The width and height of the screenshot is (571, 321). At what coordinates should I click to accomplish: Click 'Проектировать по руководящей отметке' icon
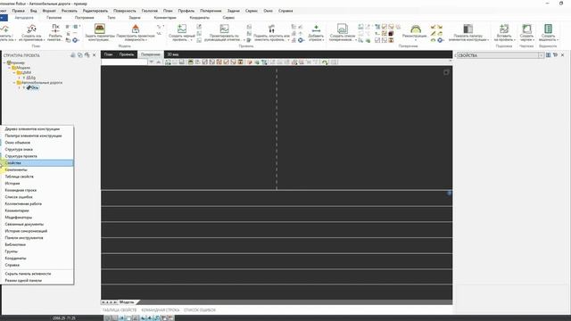(224, 29)
